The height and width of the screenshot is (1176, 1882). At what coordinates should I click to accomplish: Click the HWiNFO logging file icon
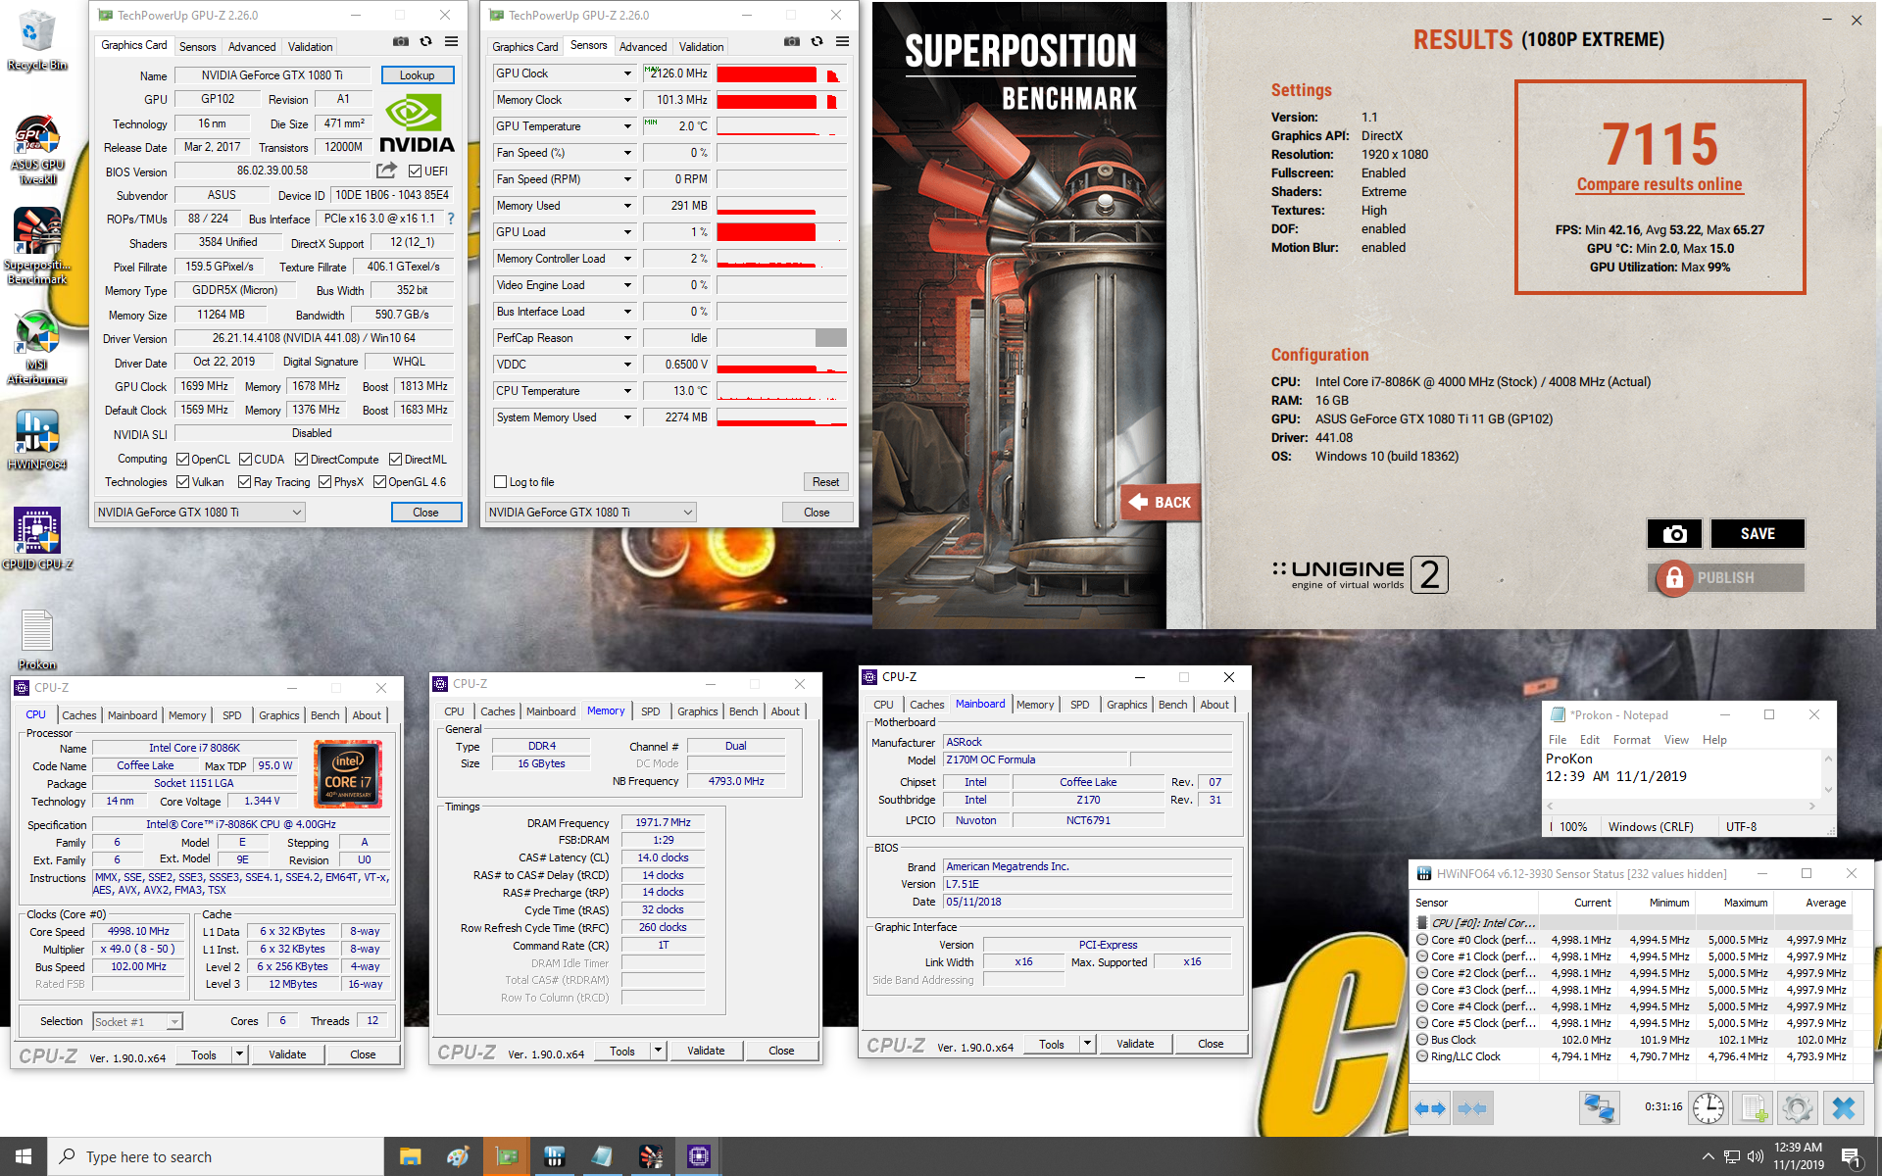(1753, 1108)
